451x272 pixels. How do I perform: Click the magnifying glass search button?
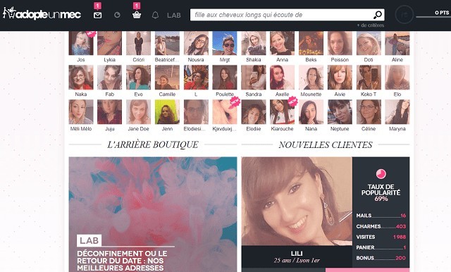(378, 15)
